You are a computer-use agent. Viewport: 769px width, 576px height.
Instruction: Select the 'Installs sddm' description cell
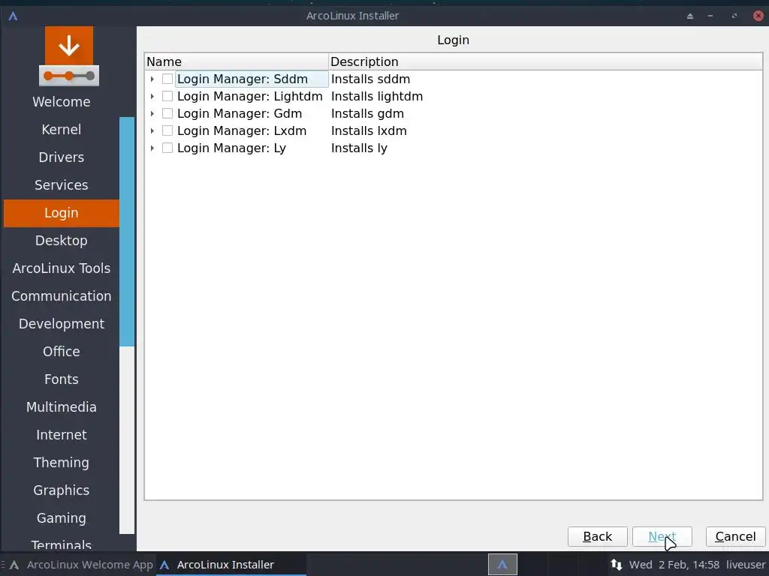pyautogui.click(x=370, y=79)
